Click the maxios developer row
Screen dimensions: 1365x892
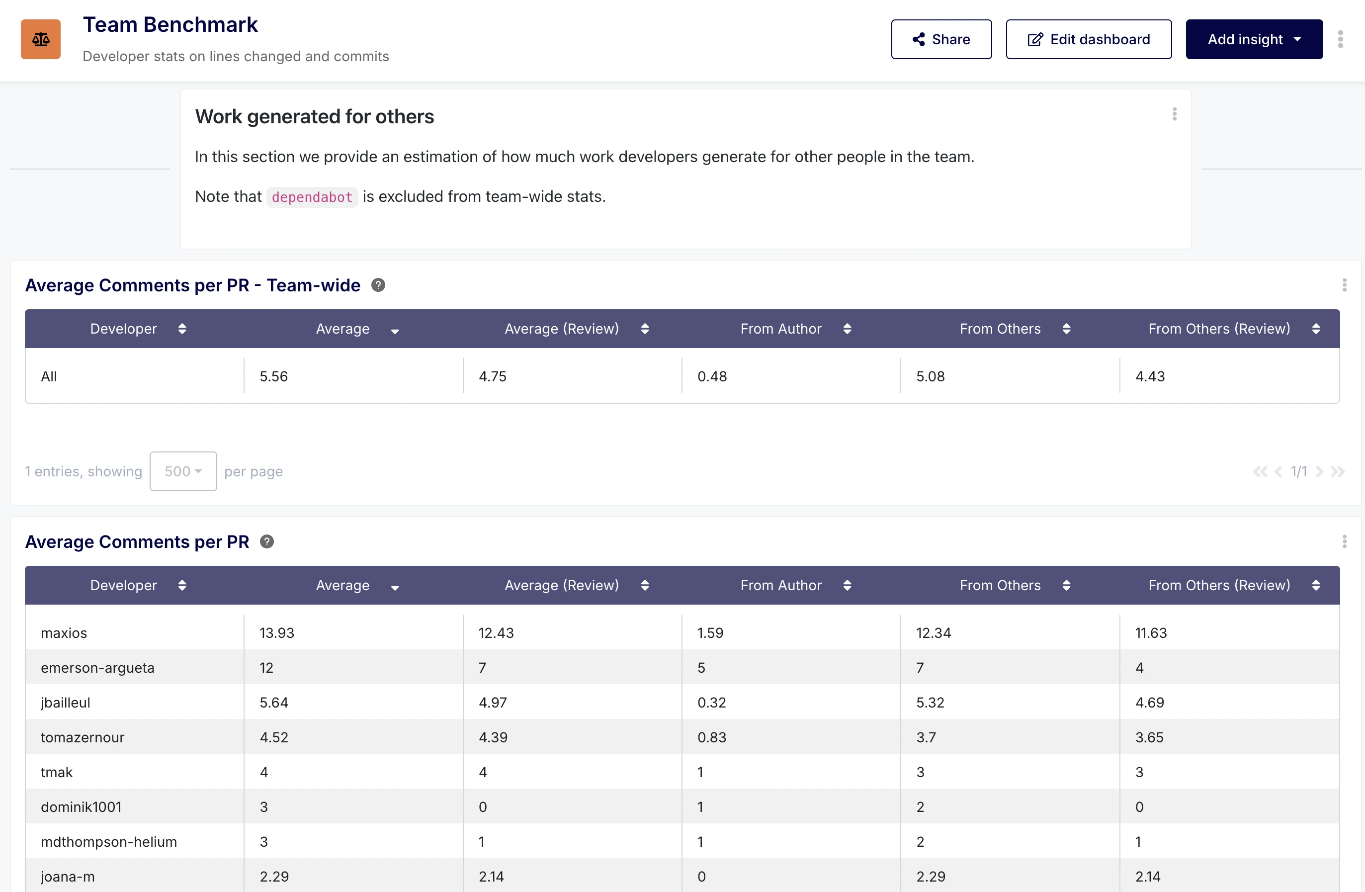(64, 633)
